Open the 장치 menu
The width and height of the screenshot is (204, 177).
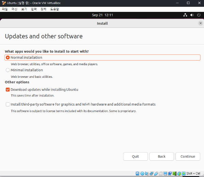point(43,9)
